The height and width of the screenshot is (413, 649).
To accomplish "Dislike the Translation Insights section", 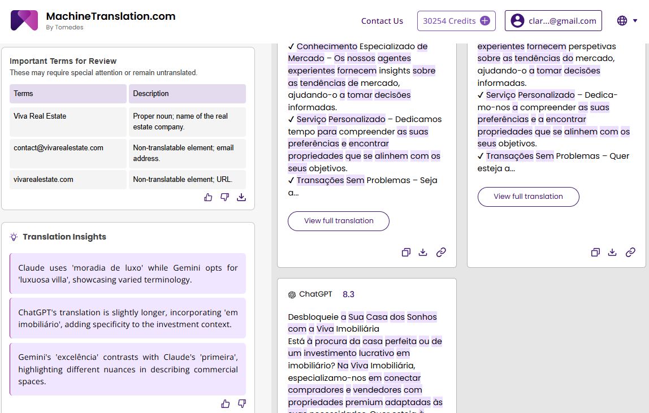I will pyautogui.click(x=242, y=403).
